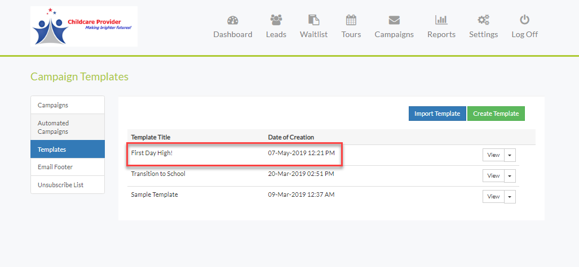This screenshot has height=267, width=579.
Task: Expand dropdown arrow for Sample Template
Action: tap(510, 196)
